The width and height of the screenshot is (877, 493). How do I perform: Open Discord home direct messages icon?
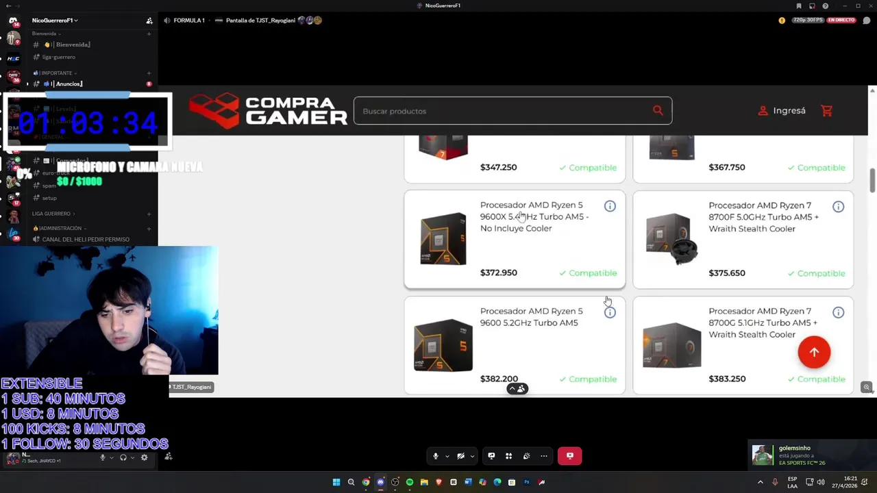(13, 21)
